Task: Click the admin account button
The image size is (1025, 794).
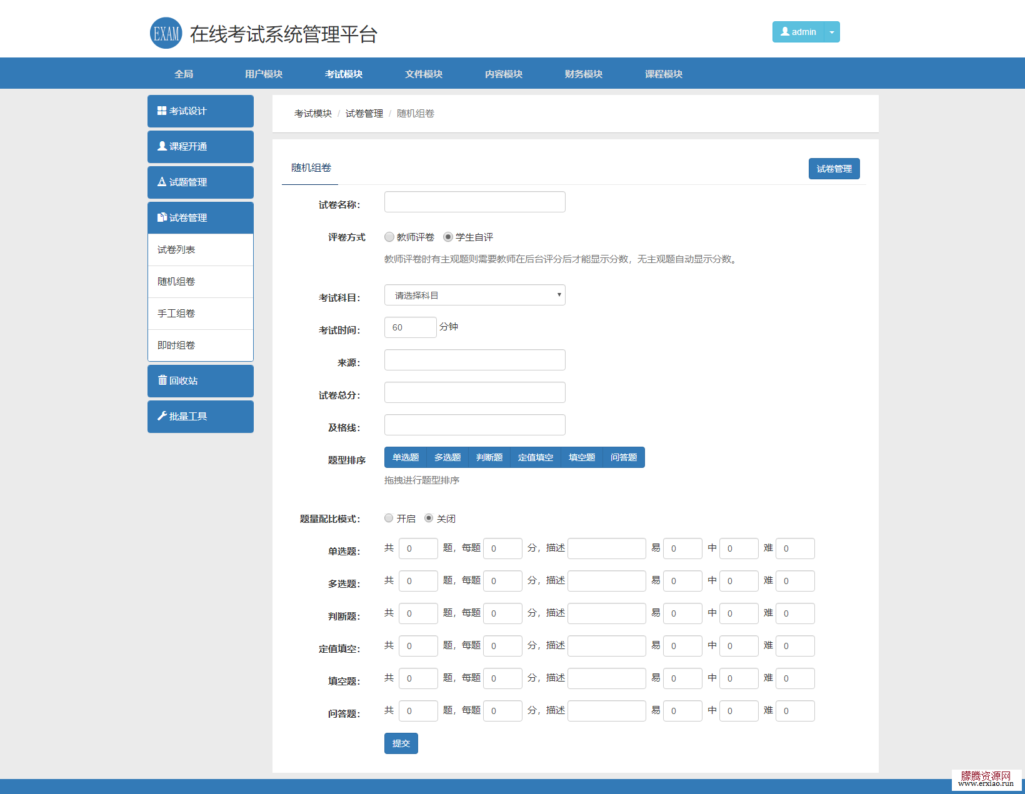Action: 798,32
